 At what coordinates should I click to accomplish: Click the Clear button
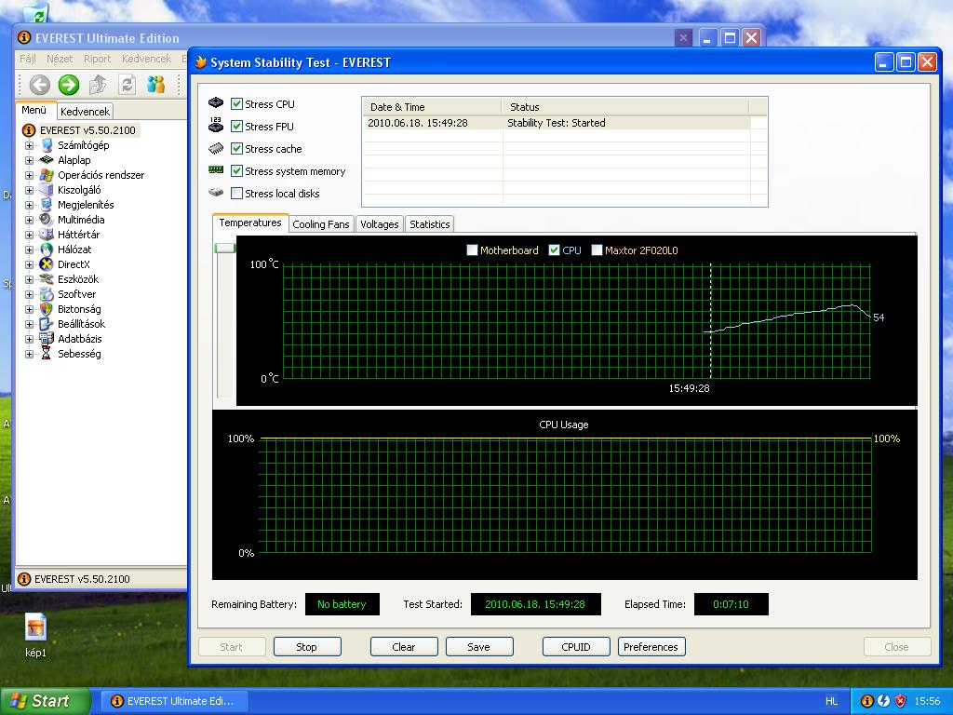click(x=404, y=647)
